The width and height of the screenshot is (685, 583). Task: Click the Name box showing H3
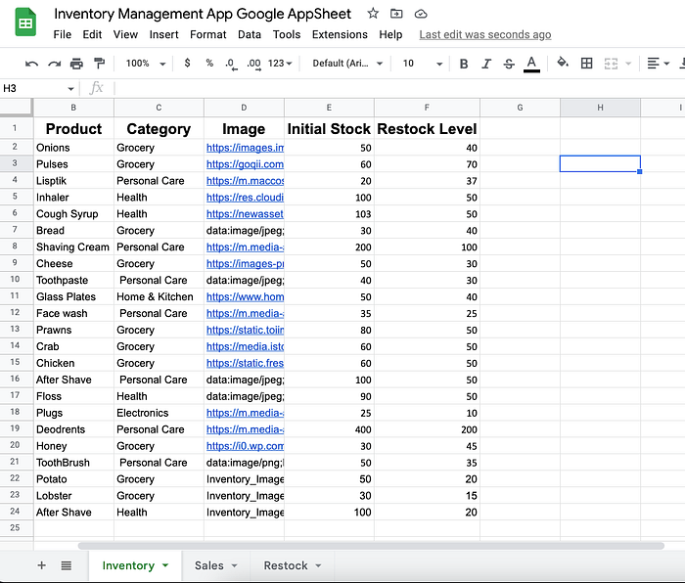(x=38, y=89)
